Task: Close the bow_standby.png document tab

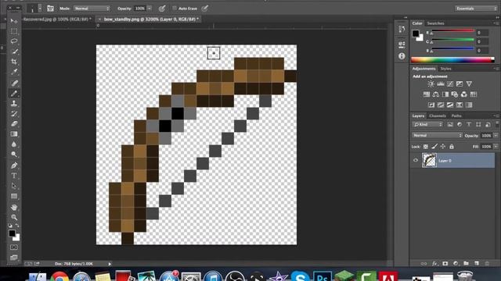Action: pos(99,20)
